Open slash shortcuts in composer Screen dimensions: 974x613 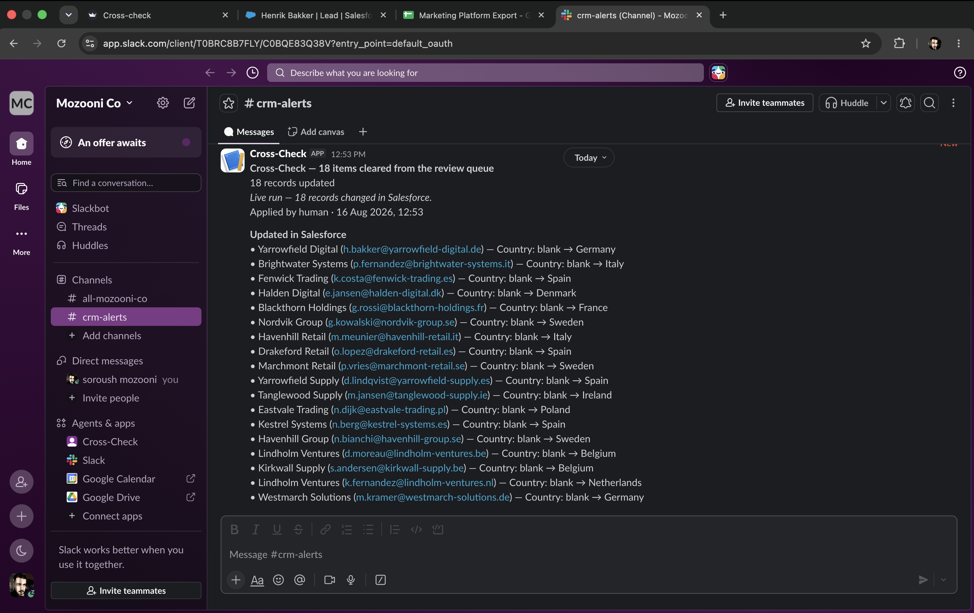pos(380,580)
